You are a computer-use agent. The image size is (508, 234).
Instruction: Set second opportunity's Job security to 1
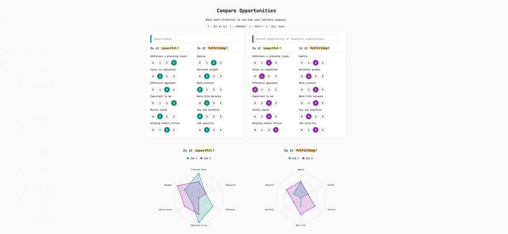pyautogui.click(x=308, y=130)
